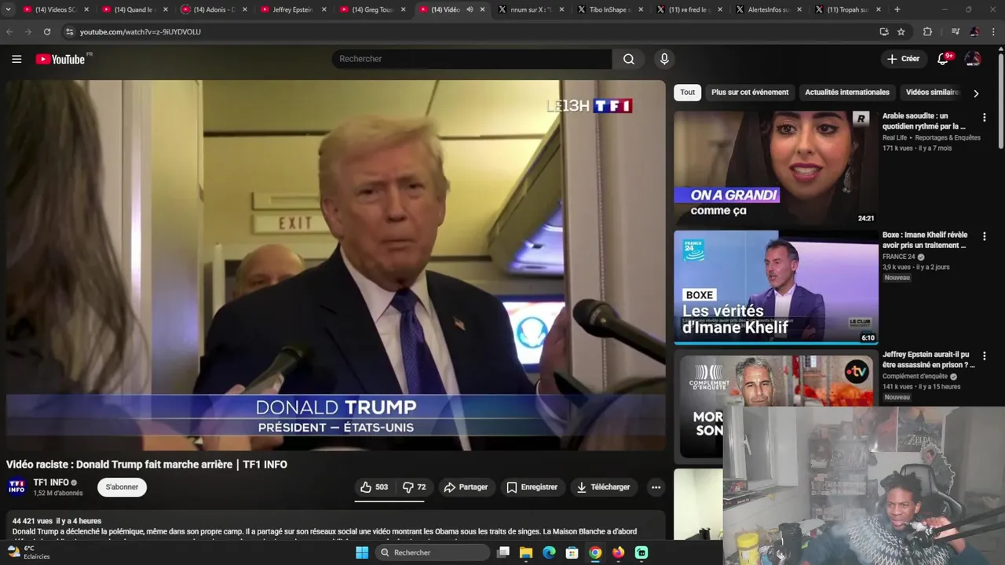Image resolution: width=1005 pixels, height=565 pixels.
Task: Click the search magnifier button
Action: point(629,59)
